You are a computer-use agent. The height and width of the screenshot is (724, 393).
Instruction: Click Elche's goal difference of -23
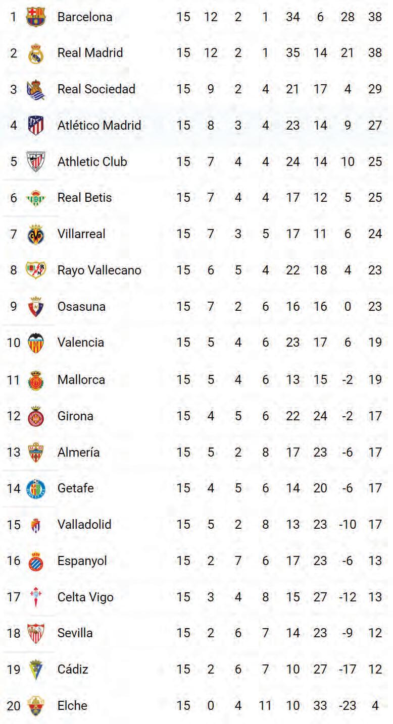point(347,706)
